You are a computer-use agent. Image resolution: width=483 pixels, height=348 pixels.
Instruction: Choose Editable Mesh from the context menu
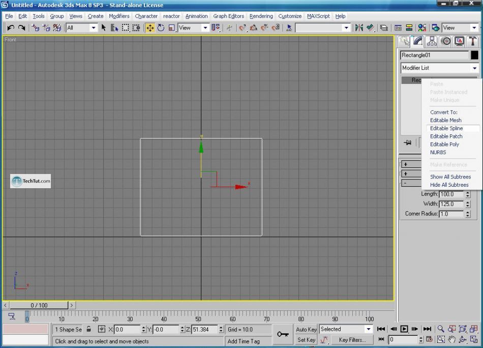click(x=446, y=120)
